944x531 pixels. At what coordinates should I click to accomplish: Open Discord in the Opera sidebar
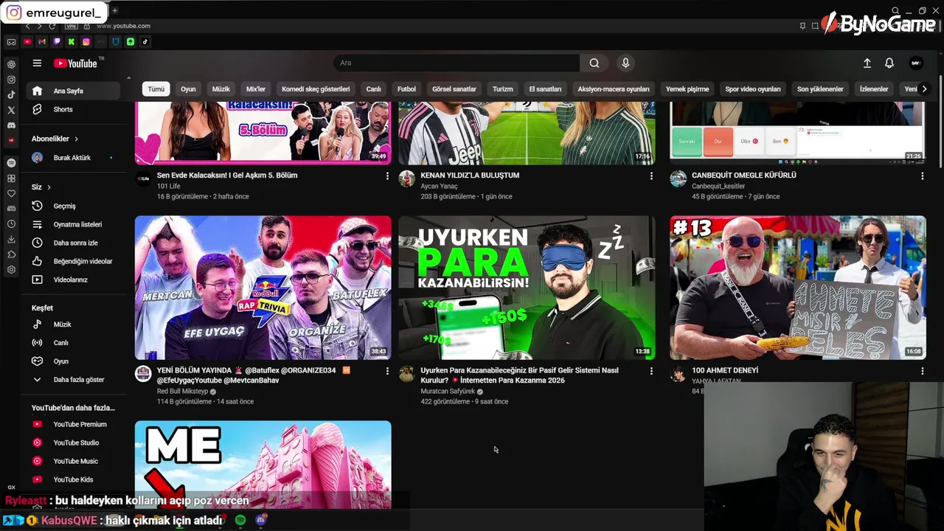pyautogui.click(x=11, y=125)
